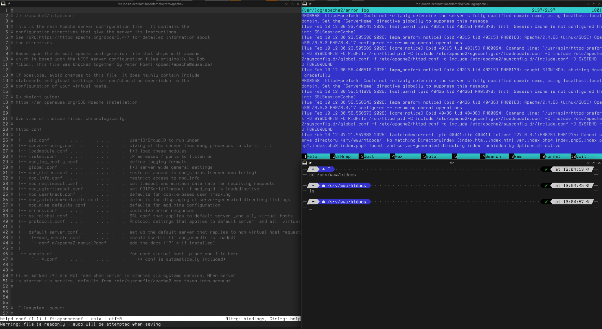Click the green checkmark beside the 13:04:45 timestamp
The height and width of the screenshot is (329, 602).
click(x=546, y=186)
